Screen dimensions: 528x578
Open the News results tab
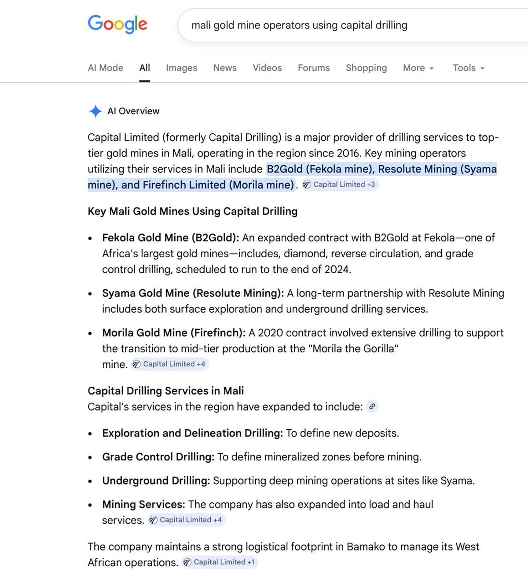click(x=225, y=68)
